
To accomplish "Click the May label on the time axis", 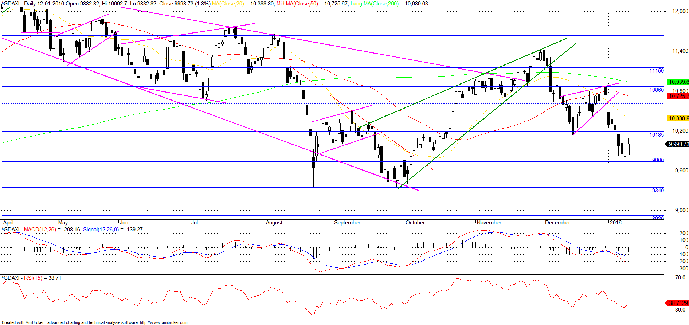I will 63,223.
